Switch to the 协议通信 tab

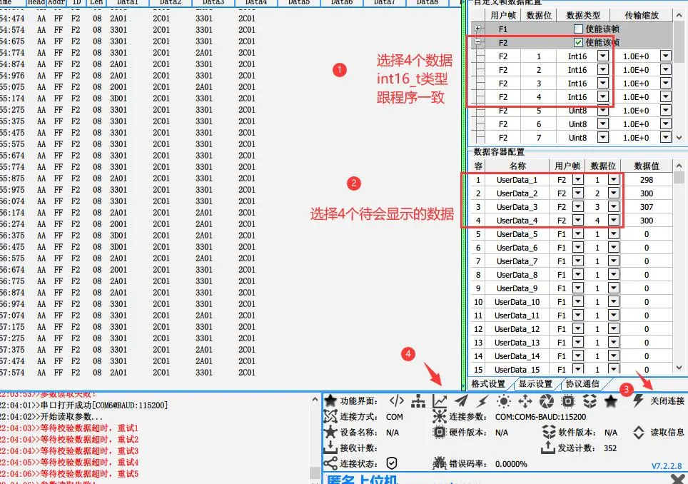pos(582,384)
